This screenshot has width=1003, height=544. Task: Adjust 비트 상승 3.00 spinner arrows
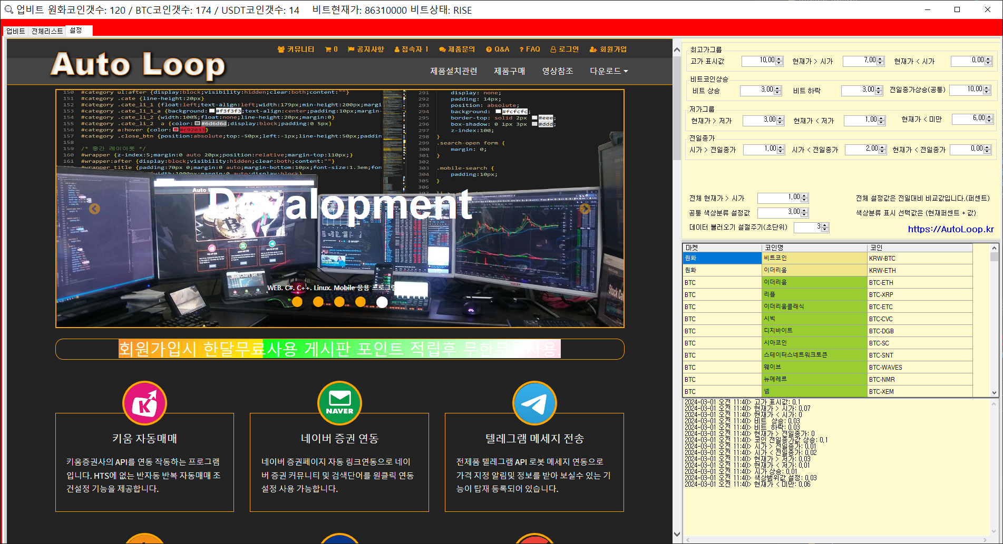(x=778, y=91)
